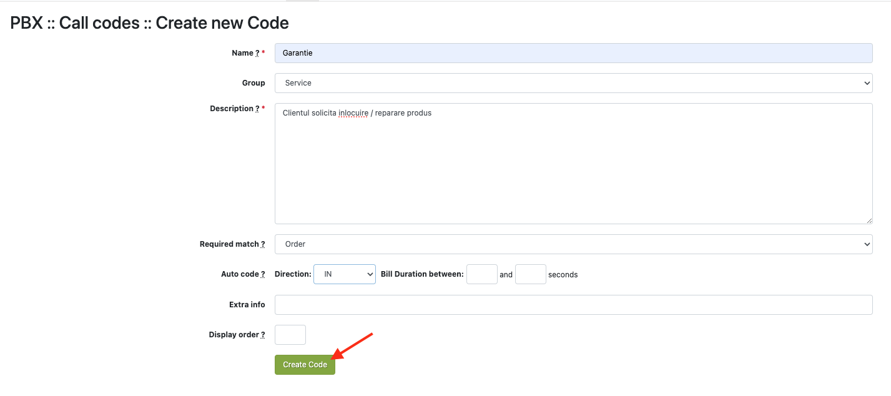891x396 pixels.
Task: Click inside the Description text area
Action: tap(573, 169)
